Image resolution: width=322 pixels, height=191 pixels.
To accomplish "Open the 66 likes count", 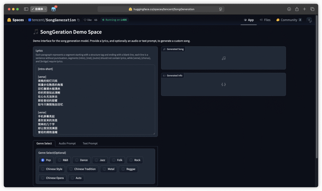I will tap(96, 20).
